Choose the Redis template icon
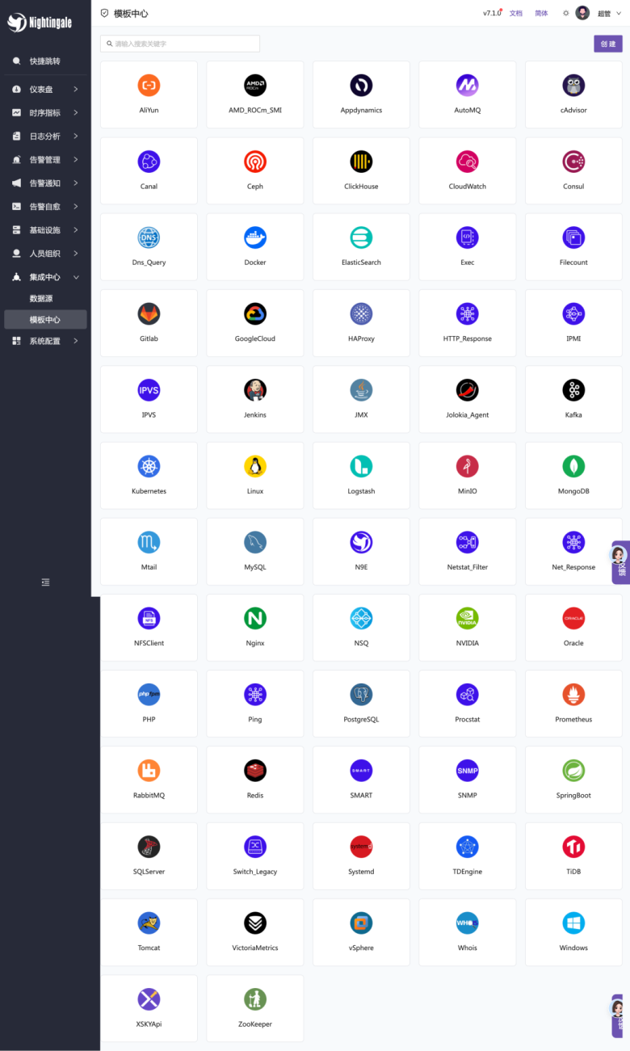Screen dimensions: 630x1051 coord(255,771)
